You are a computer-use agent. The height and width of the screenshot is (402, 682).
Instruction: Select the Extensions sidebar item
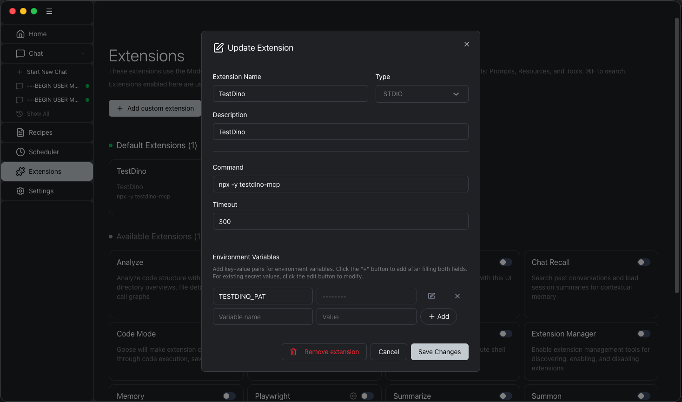[x=45, y=171]
